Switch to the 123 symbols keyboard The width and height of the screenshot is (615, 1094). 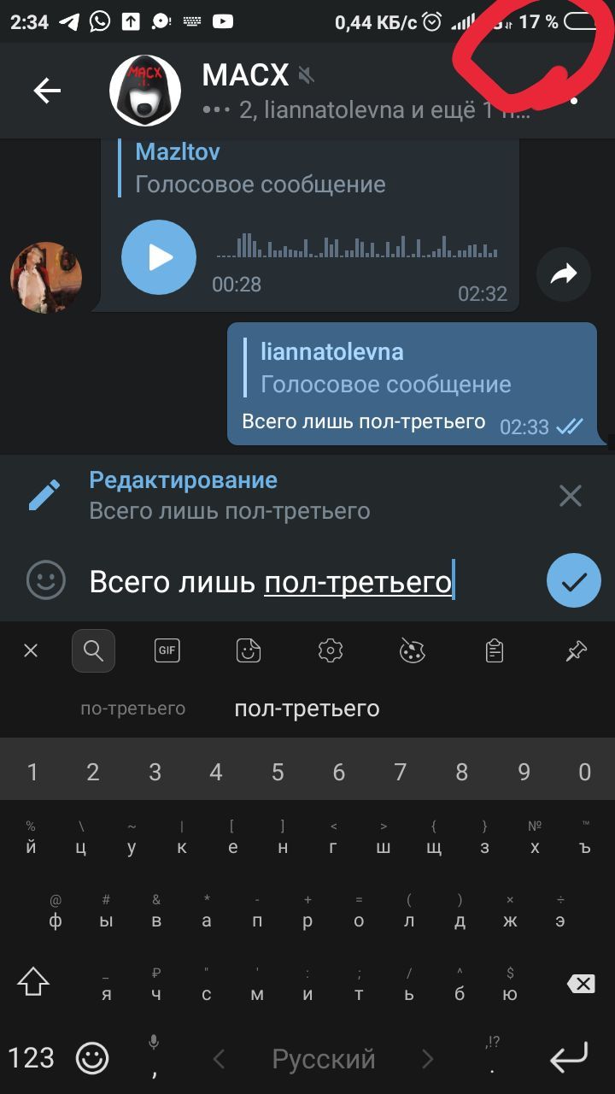pyautogui.click(x=31, y=1058)
